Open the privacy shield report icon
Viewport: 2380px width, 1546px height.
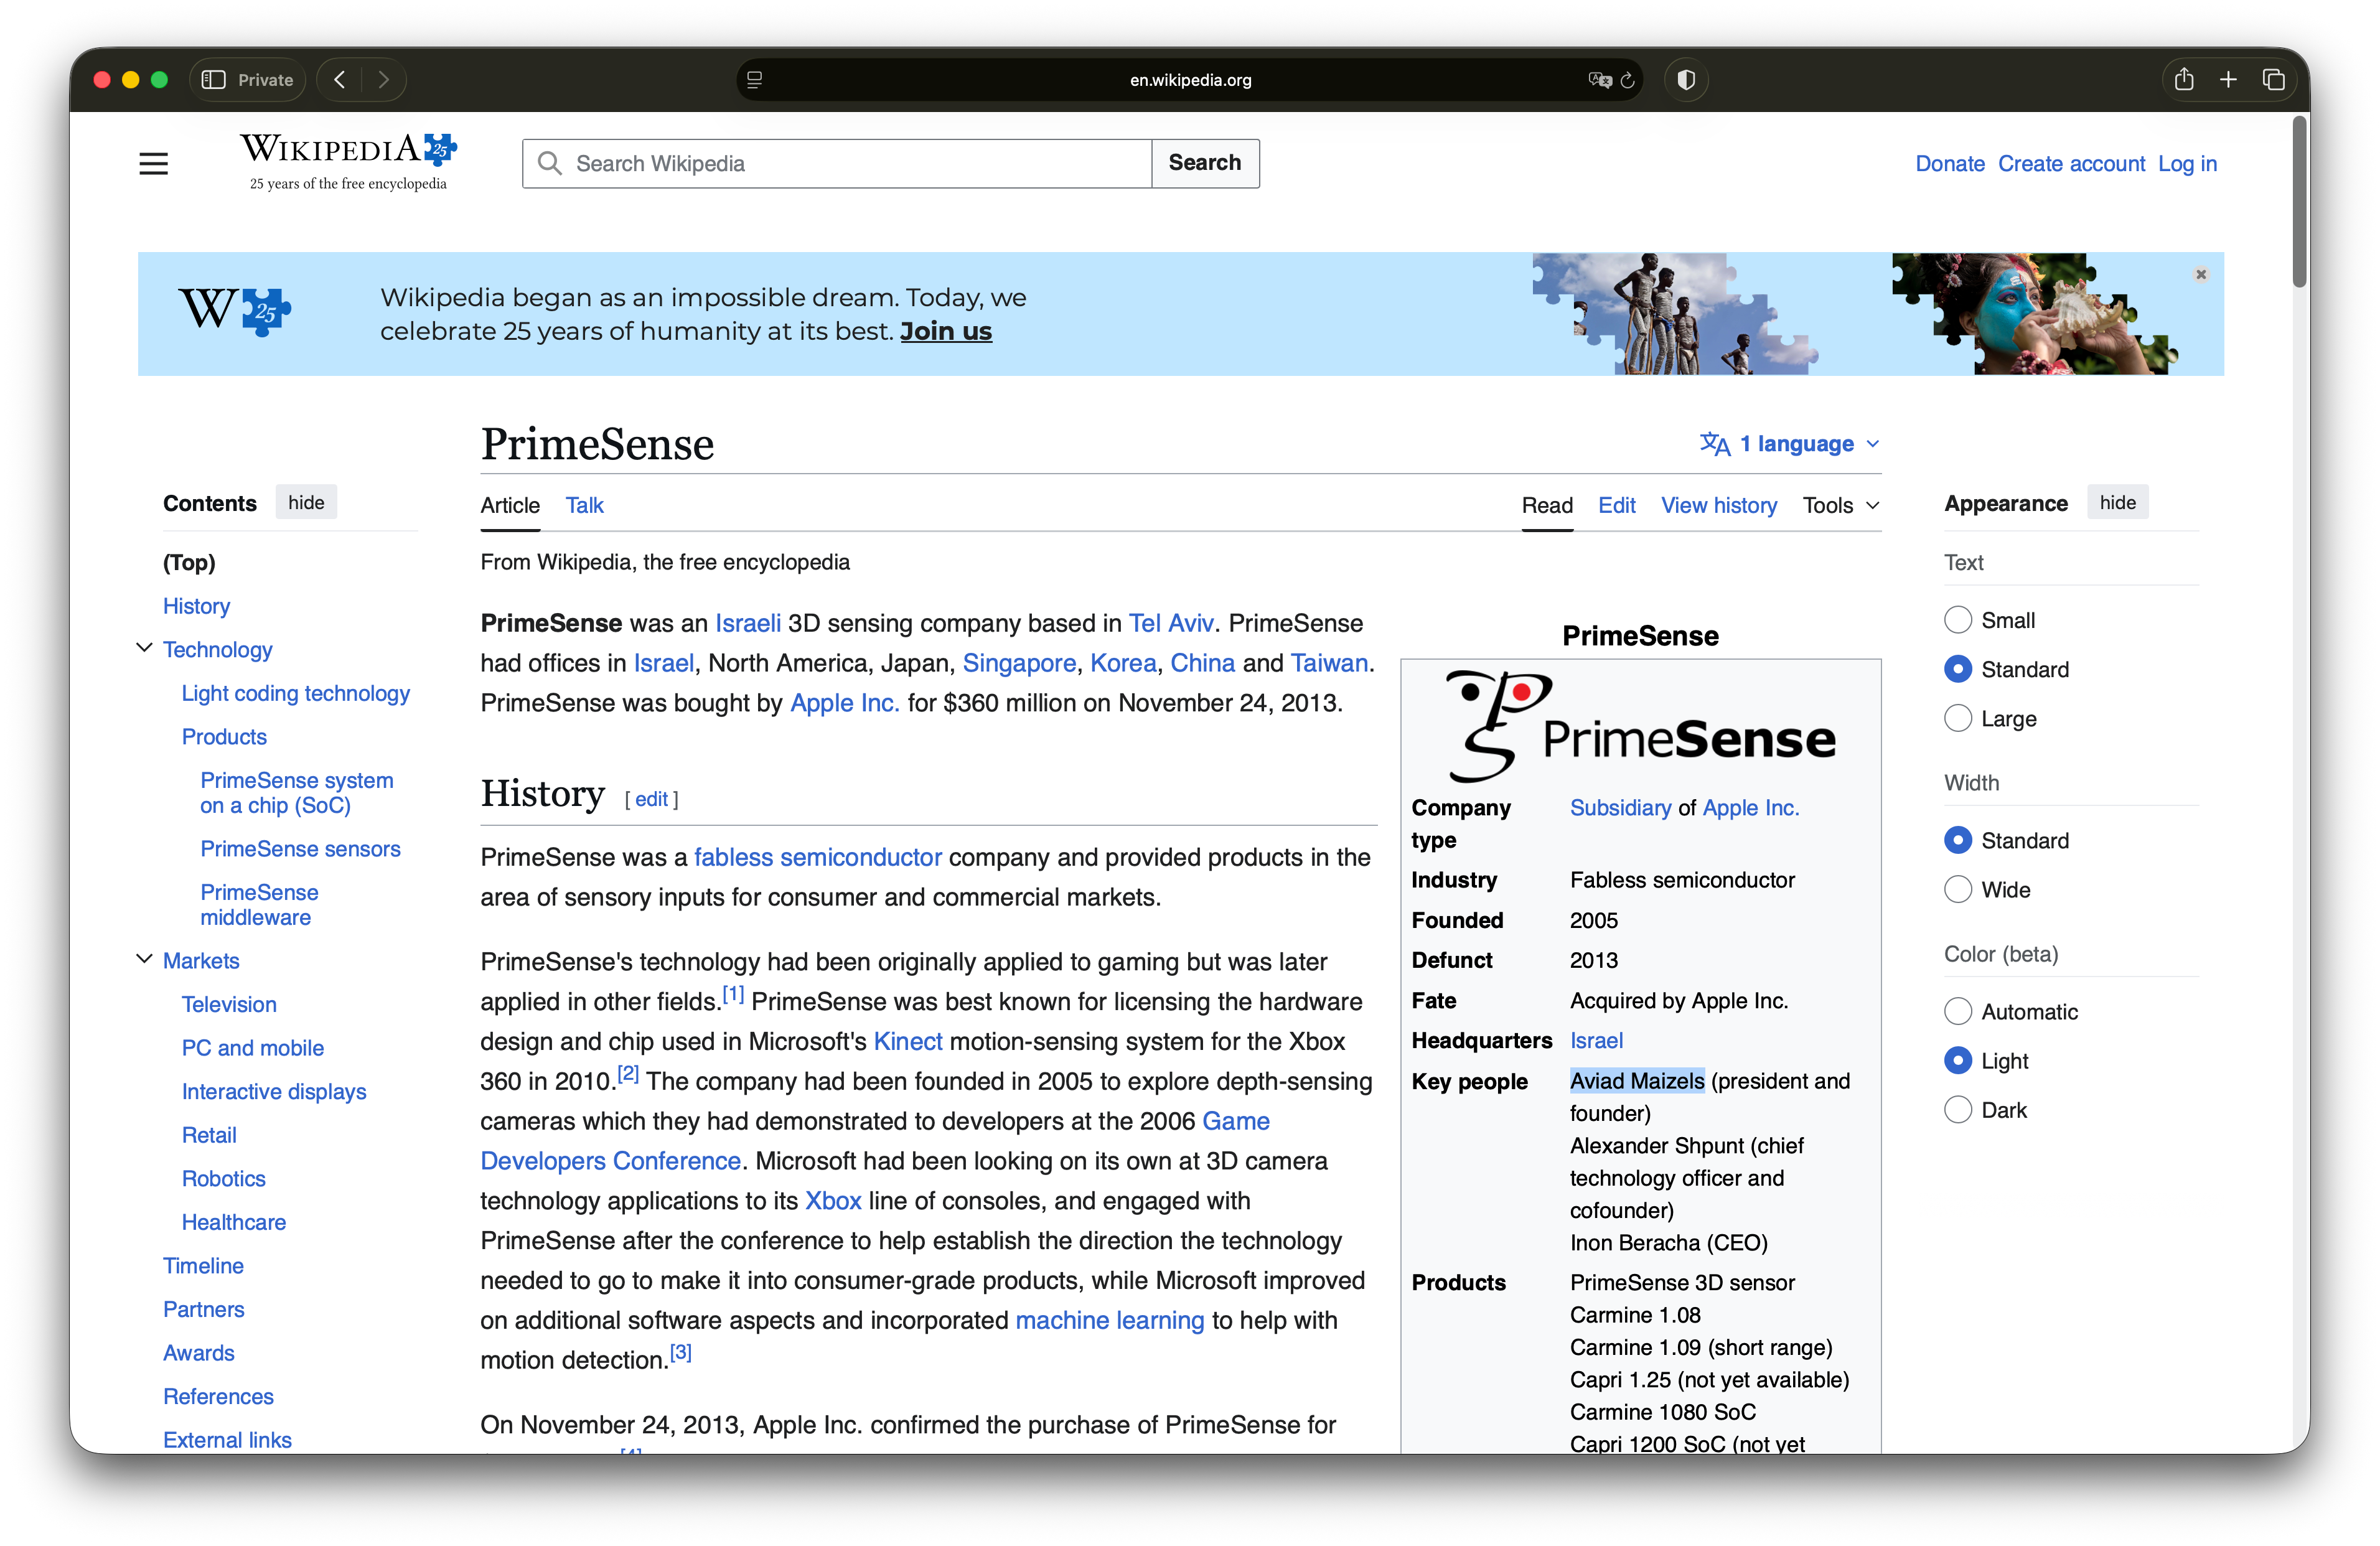(1686, 80)
